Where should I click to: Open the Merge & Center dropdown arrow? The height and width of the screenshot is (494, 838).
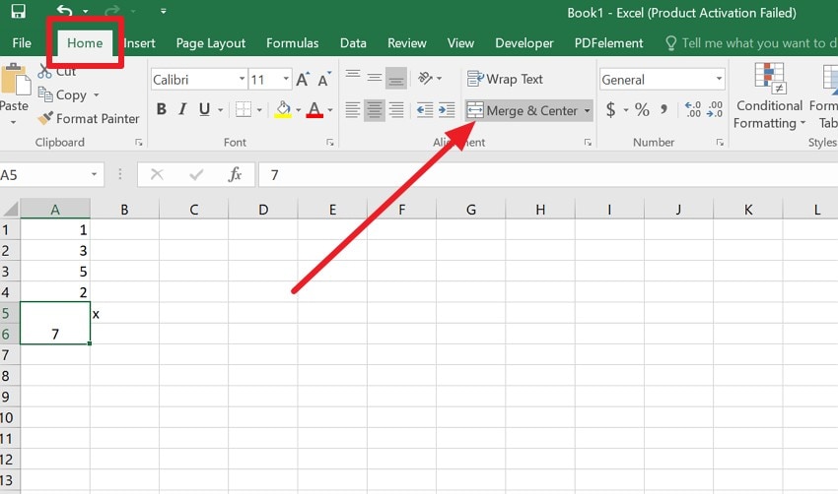click(x=588, y=110)
